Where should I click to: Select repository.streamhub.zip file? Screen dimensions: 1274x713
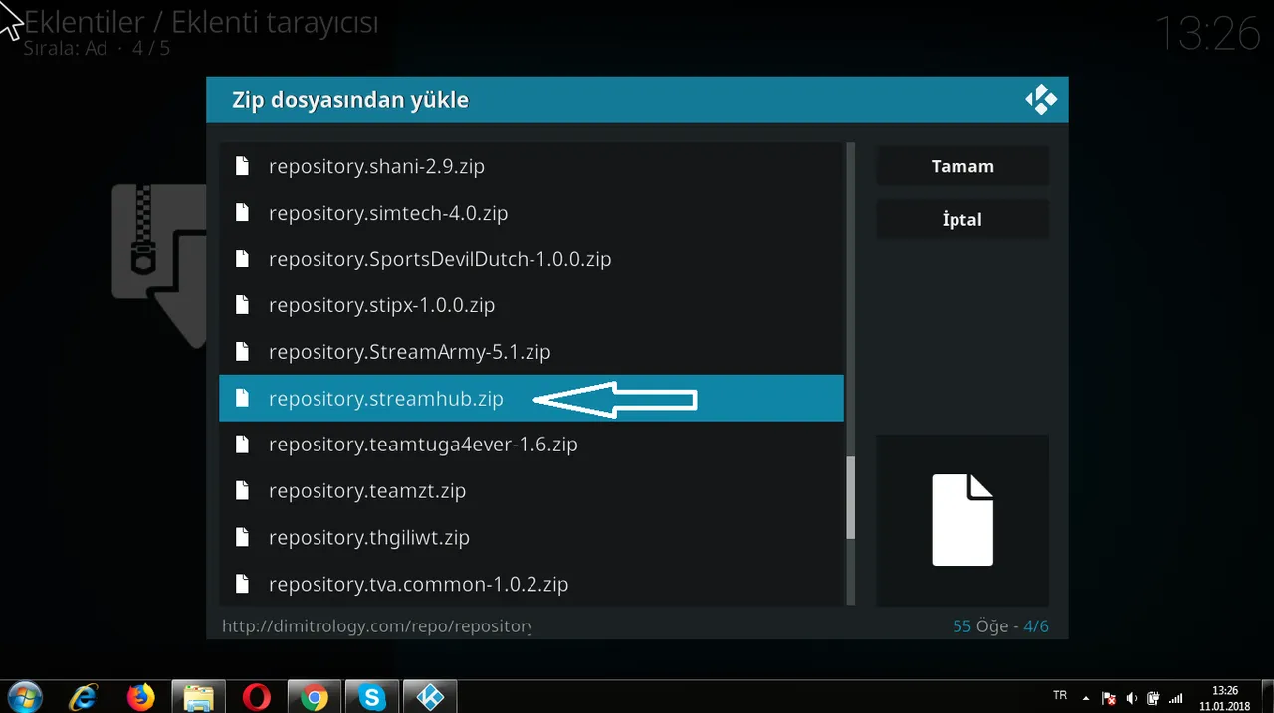click(x=531, y=398)
